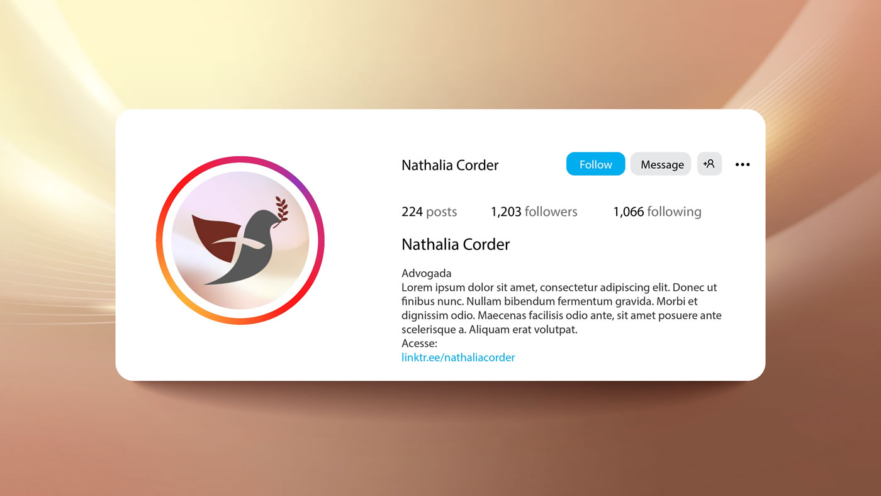Click the Advogada category label

point(427,273)
